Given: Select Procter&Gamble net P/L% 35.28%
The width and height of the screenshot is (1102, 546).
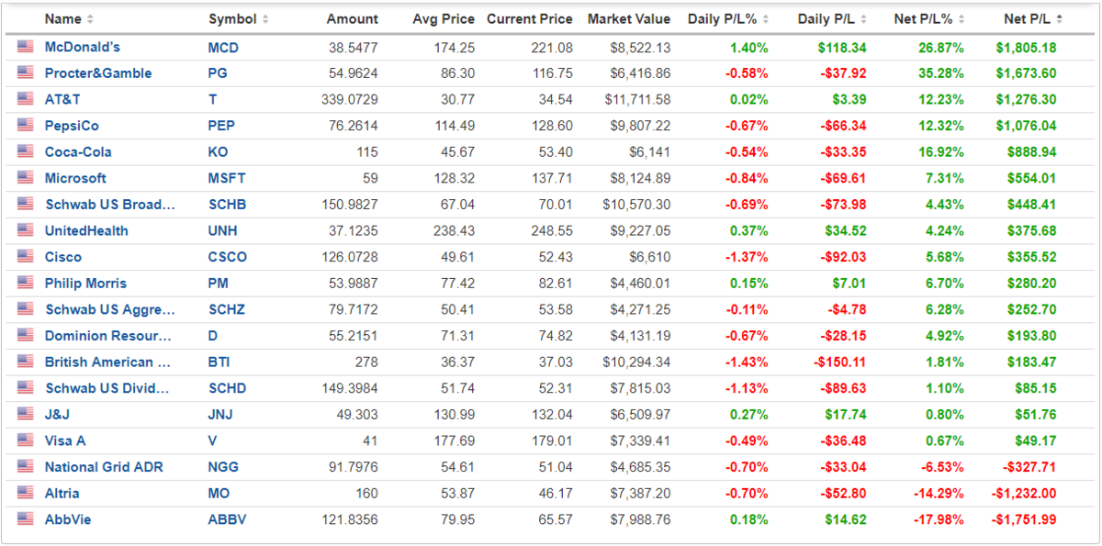Looking at the screenshot, I should [x=942, y=73].
